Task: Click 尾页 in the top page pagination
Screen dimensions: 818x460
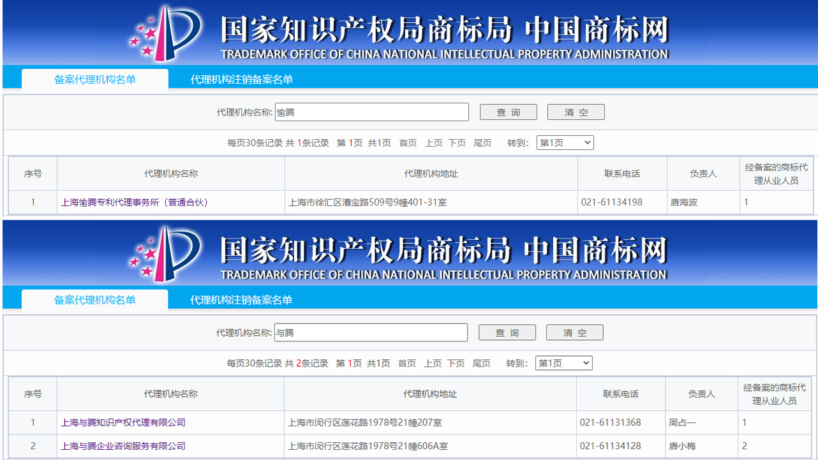Action: point(483,143)
